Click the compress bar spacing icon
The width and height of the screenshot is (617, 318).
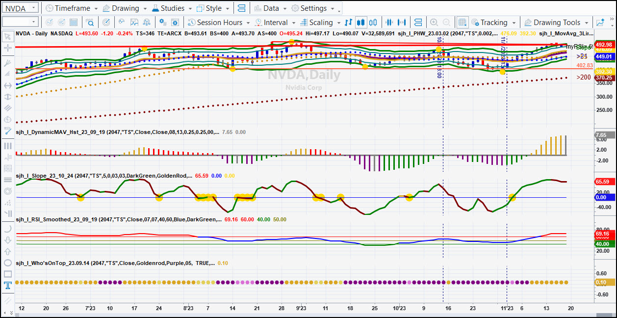click(390, 23)
